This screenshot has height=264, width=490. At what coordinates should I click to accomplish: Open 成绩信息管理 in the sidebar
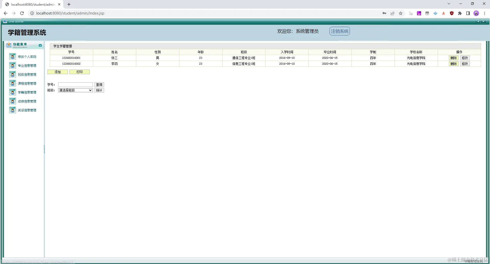tap(27, 101)
